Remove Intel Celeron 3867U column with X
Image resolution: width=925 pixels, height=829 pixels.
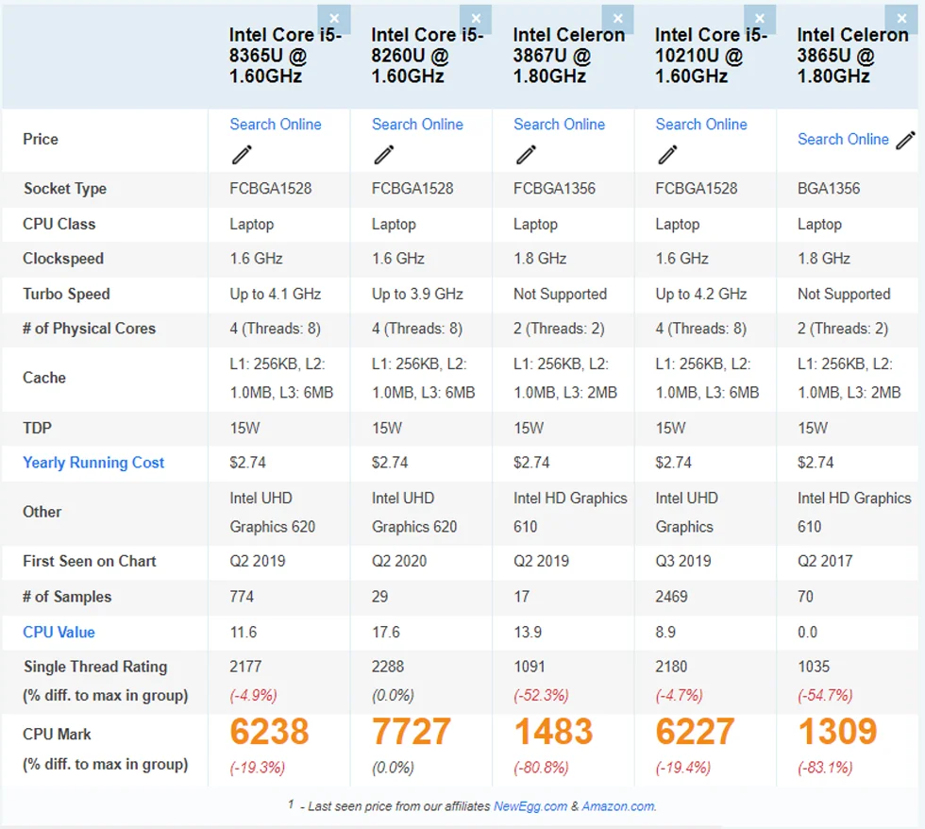click(x=617, y=19)
